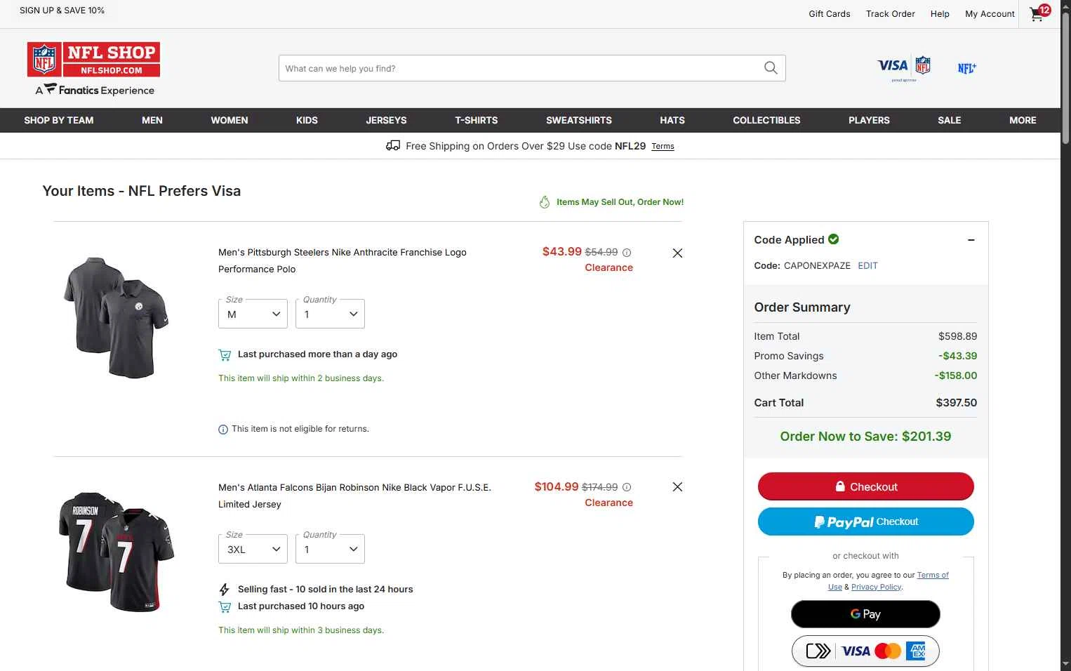Open the Hats menu
Screen dimensions: 1071x671
coord(672,120)
